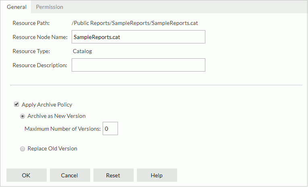Screen dimensions: 308x187
Task: Toggle the Apply Archive Policy checkbox
Action: pyautogui.click(x=17, y=105)
